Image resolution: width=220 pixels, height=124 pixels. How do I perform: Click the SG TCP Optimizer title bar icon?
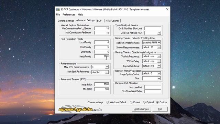[58, 10]
